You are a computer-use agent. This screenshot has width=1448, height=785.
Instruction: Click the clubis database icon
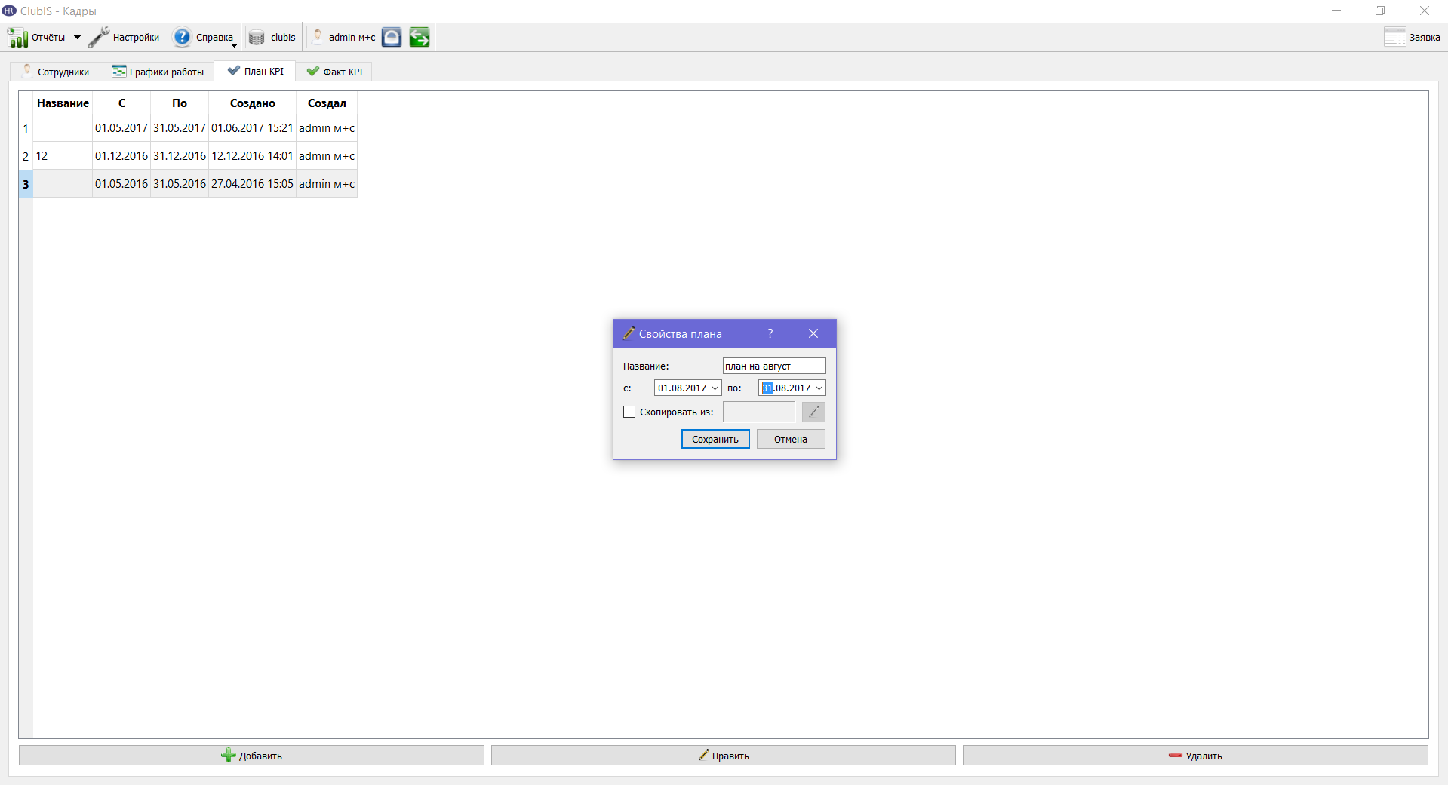point(257,37)
